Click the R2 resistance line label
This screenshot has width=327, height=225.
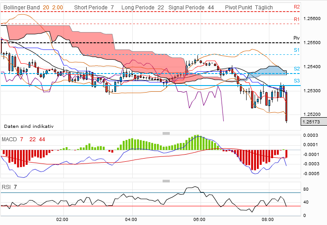click(297, 7)
